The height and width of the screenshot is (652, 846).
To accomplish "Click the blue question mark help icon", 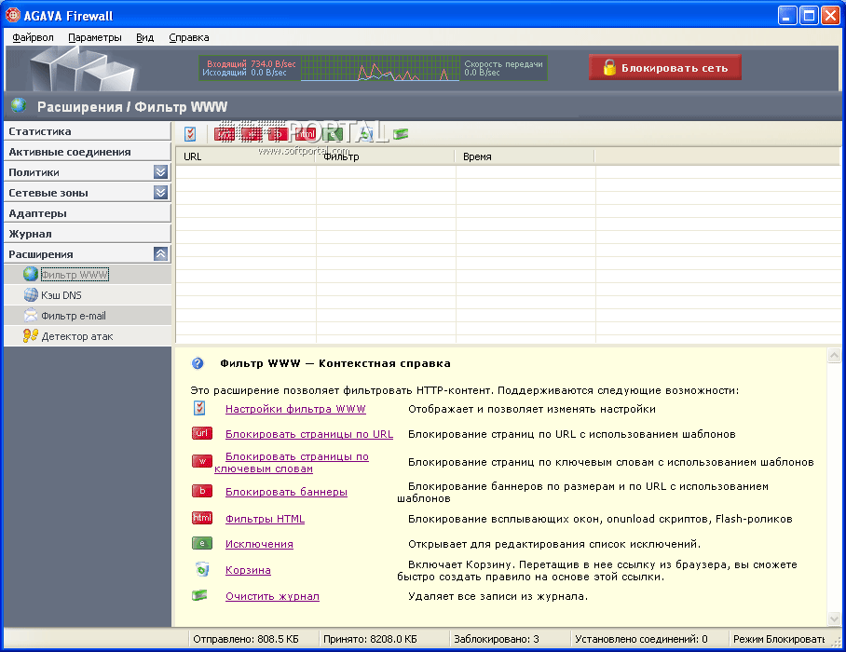I will 198,363.
